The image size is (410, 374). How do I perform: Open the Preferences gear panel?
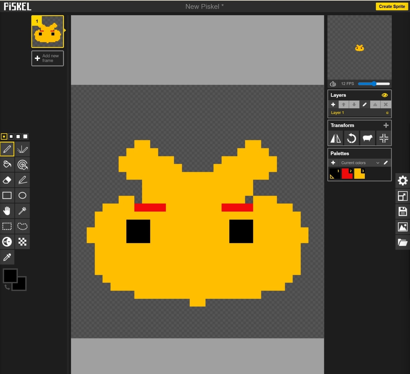click(x=403, y=181)
